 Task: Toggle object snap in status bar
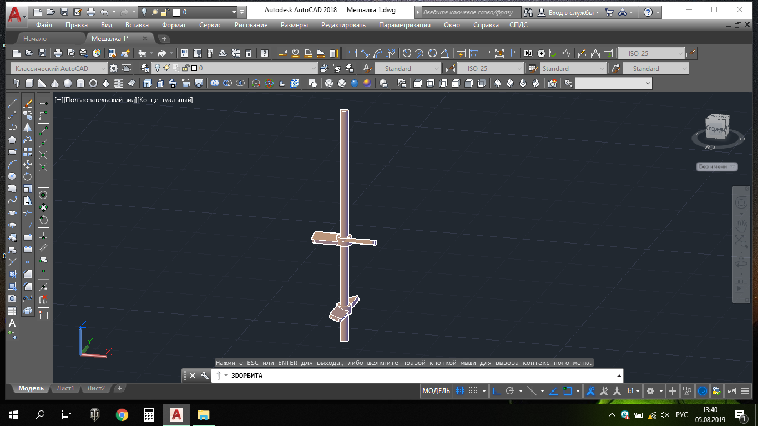point(567,391)
